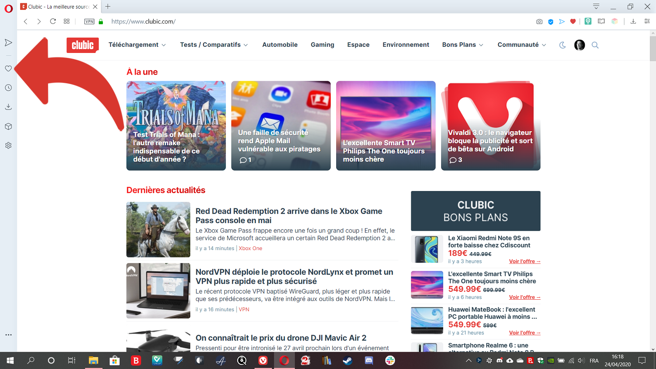Open the Red Dead Redemption 2 article
This screenshot has width=656, height=369.
tap(289, 216)
